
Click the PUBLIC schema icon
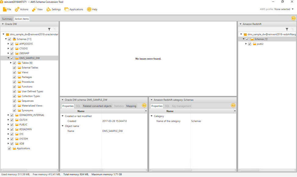17,124
